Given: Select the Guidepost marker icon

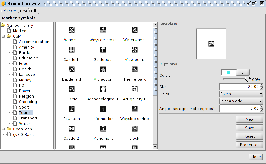Looking at the screenshot, I should (103, 50).
